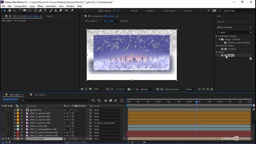Collapse the Animation Presets category
This screenshot has width=256, height=144.
point(216,36)
